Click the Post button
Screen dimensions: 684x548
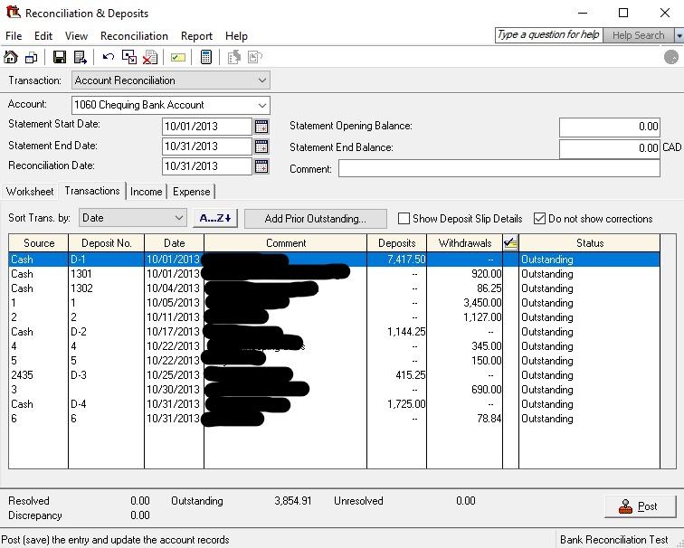640,506
